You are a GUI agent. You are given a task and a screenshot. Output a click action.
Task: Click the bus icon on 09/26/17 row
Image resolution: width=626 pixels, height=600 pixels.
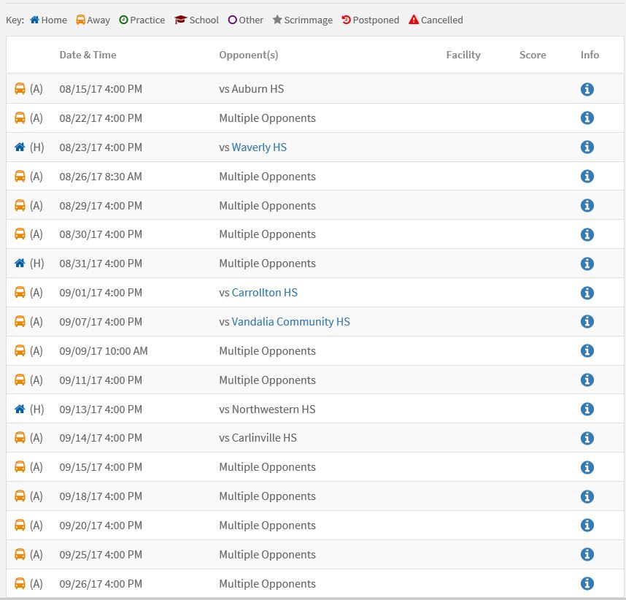[20, 584]
